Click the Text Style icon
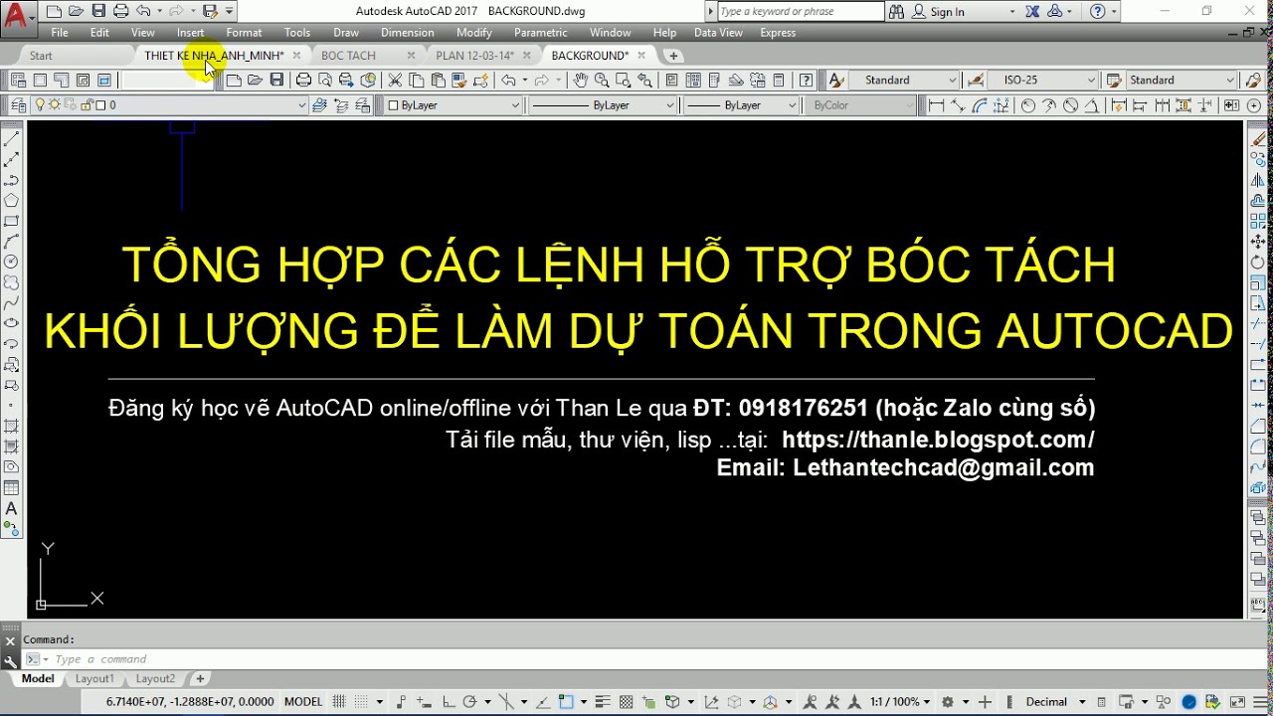Image resolution: width=1273 pixels, height=716 pixels. 836,80
